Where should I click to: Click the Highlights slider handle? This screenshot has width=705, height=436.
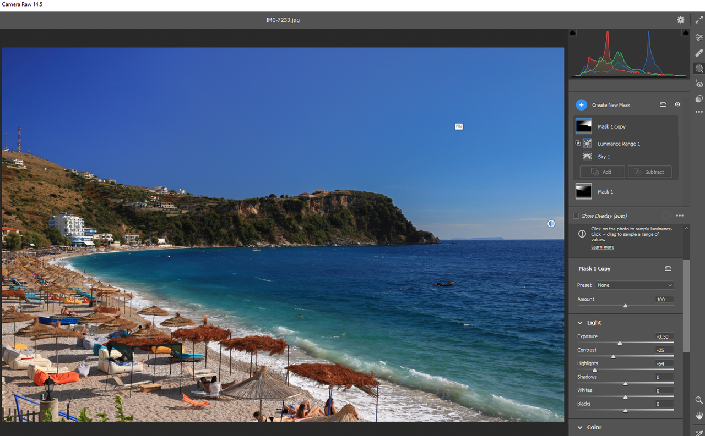point(595,370)
